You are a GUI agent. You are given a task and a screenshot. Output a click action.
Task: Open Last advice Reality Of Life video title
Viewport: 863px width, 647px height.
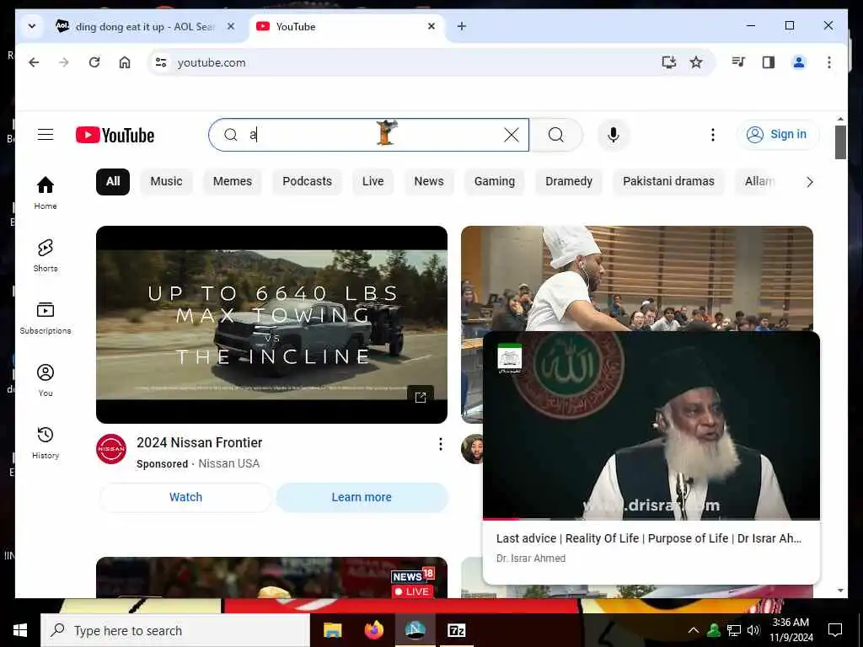coord(648,538)
